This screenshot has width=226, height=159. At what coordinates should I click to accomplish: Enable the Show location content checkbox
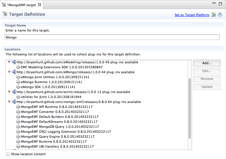coord(8,154)
